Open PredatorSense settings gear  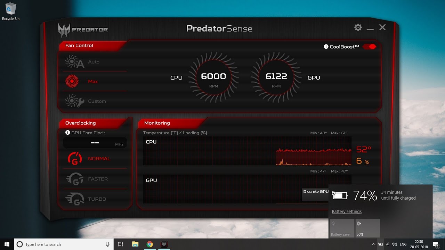click(x=358, y=27)
